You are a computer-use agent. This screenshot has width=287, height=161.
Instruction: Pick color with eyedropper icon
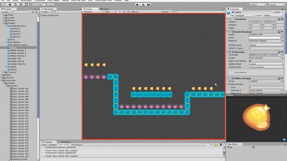point(283,38)
